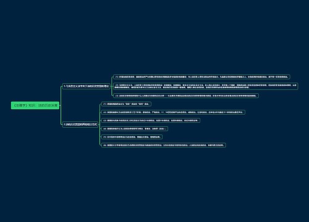
Task: Click the green connector line toward node 2
Action: tap(61, 115)
